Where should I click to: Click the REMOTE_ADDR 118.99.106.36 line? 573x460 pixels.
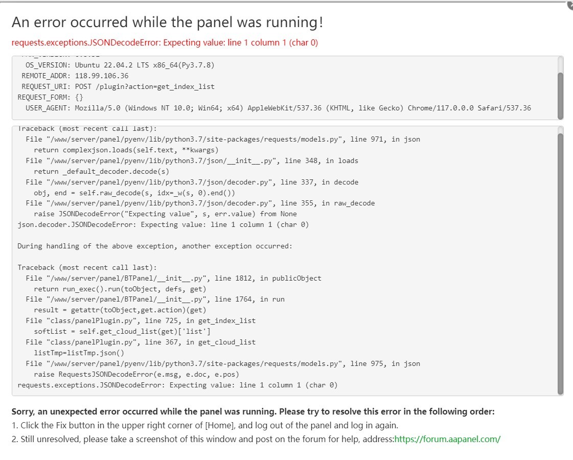click(75, 76)
